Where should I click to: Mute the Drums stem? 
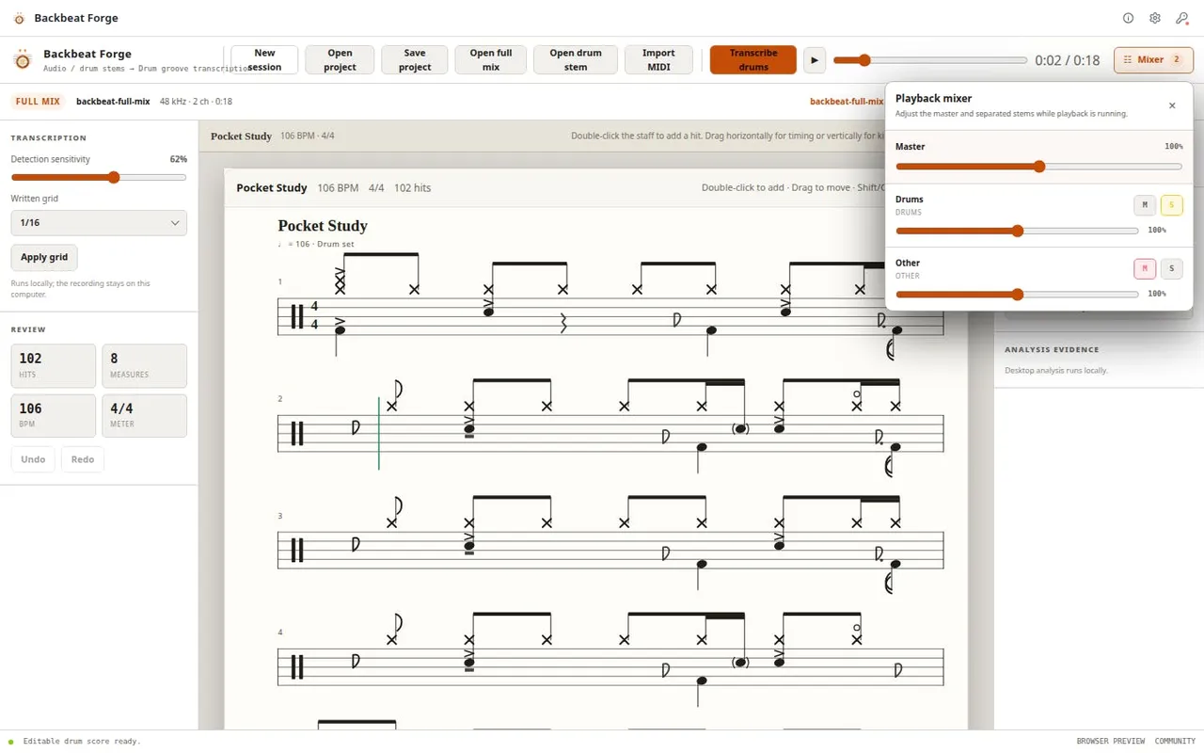1145,205
